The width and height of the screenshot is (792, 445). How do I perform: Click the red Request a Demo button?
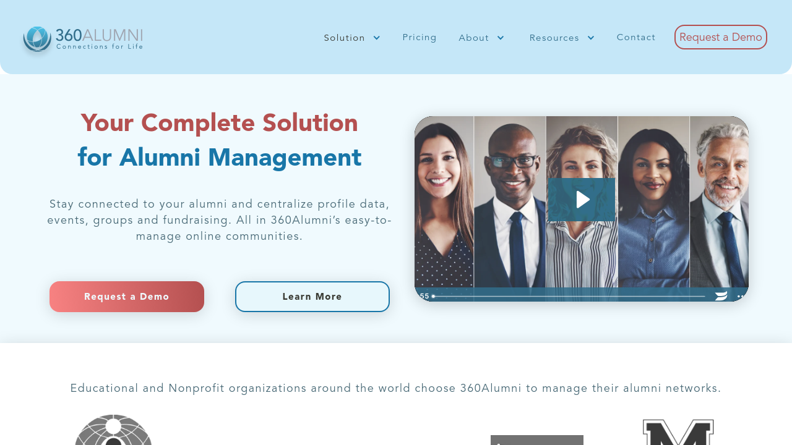tap(127, 297)
